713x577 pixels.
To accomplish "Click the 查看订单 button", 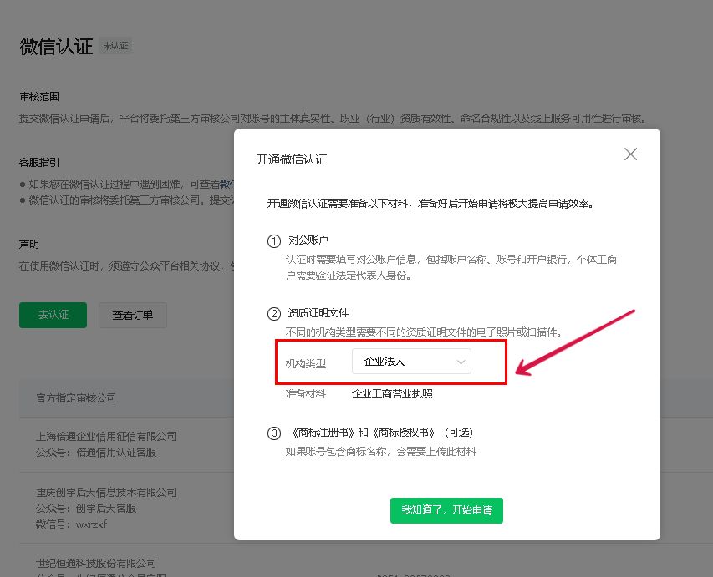I will (132, 315).
